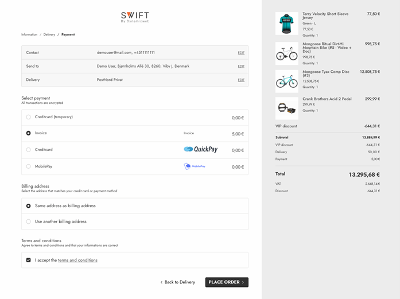Open the terms and conditions link
Image resolution: width=400 pixels, height=299 pixels.
pos(77,260)
